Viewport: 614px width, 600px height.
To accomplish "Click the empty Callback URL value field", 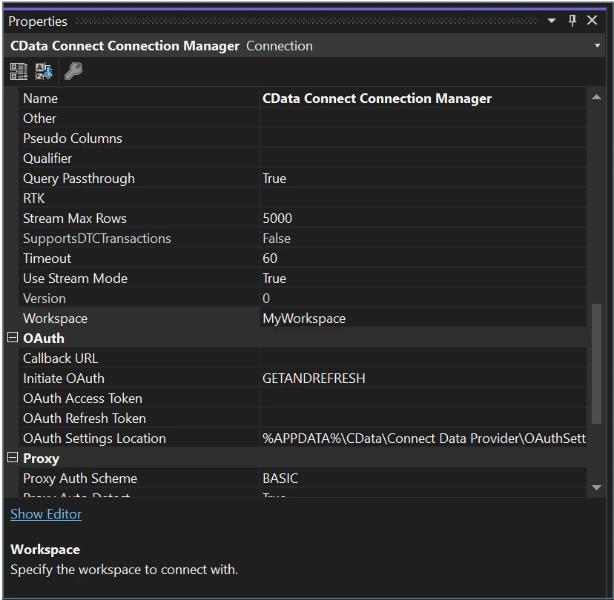I will (423, 359).
